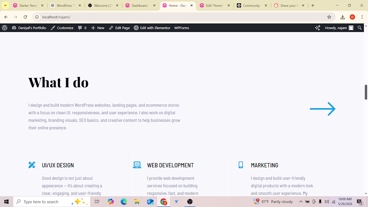Click the page vertical scrollbar thumb
The height and width of the screenshot is (207, 368).
pyautogui.click(x=366, y=92)
